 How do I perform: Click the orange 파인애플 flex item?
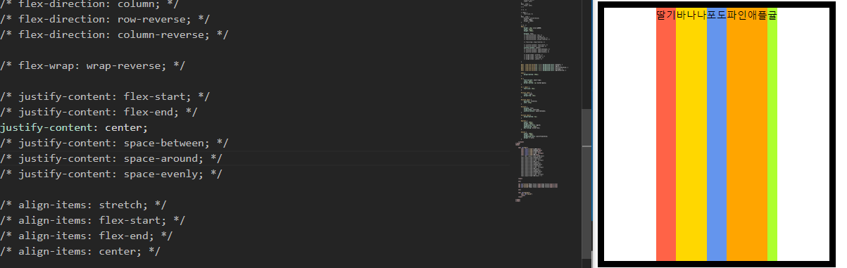tap(747, 134)
